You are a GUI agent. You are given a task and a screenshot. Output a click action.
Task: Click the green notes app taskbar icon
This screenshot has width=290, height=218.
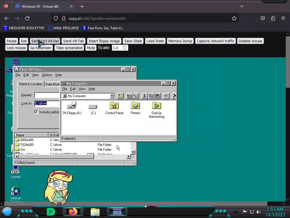pyautogui.click(x=51, y=212)
